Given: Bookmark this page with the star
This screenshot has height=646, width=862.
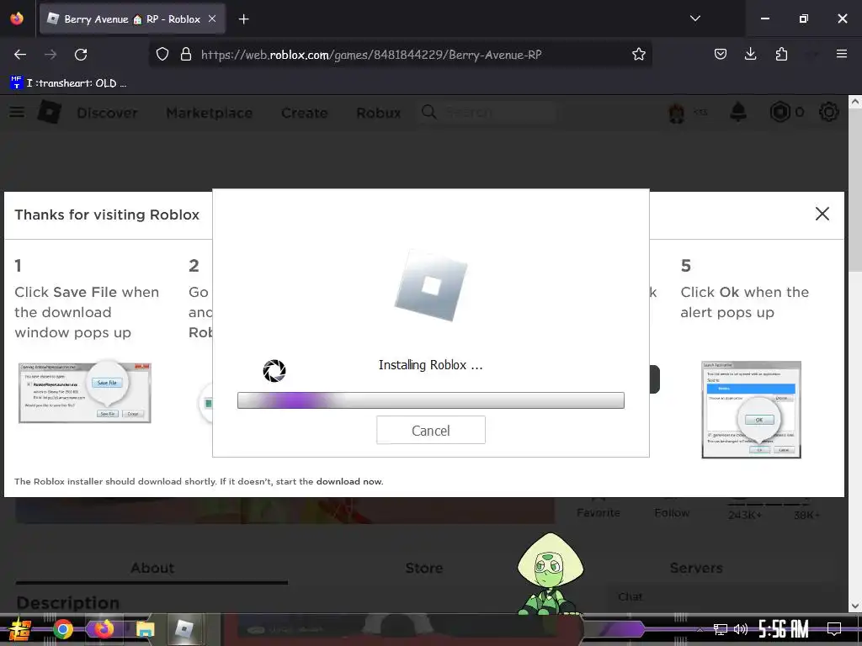Looking at the screenshot, I should tap(638, 55).
